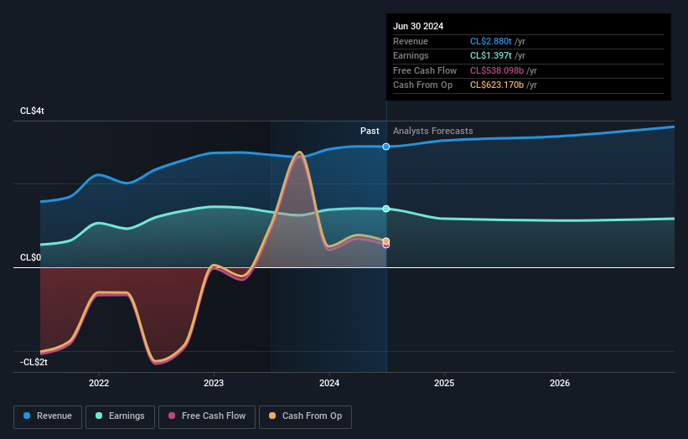Toggle the Cash From Op legend button
688x439 pixels.
click(305, 416)
